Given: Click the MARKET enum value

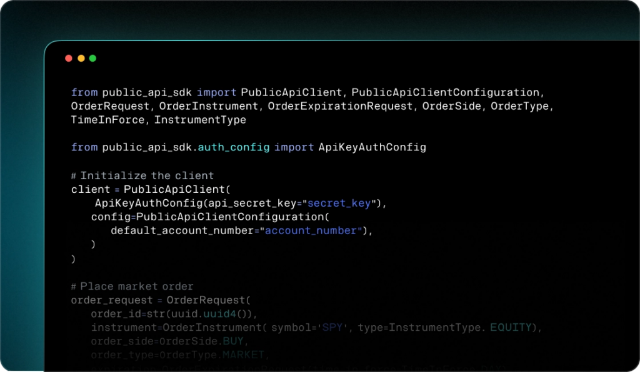Looking at the screenshot, I should pos(244,355).
